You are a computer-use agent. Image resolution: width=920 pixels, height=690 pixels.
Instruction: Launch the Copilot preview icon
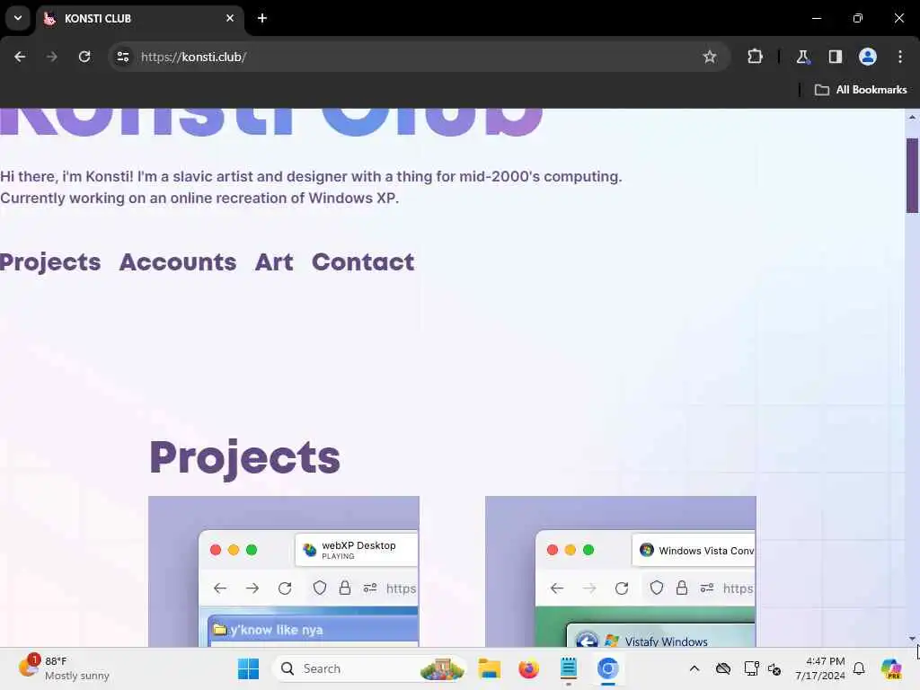(x=892, y=668)
